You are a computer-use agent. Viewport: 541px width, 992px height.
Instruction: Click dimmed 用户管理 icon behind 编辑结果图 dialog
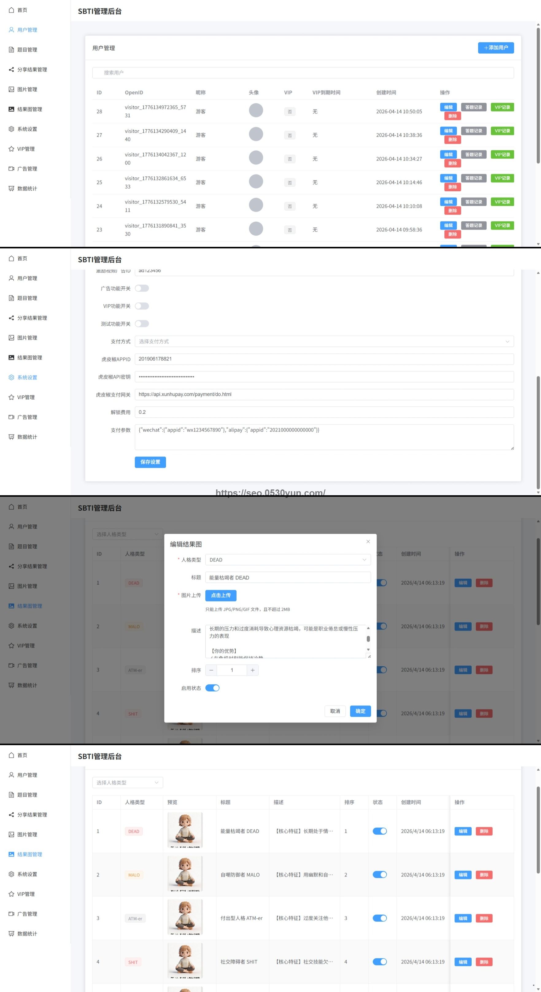(x=12, y=527)
